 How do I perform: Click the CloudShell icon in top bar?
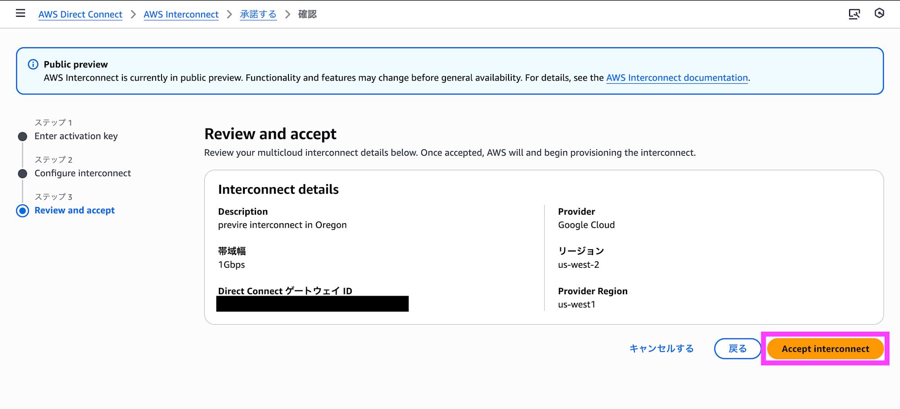(x=854, y=14)
